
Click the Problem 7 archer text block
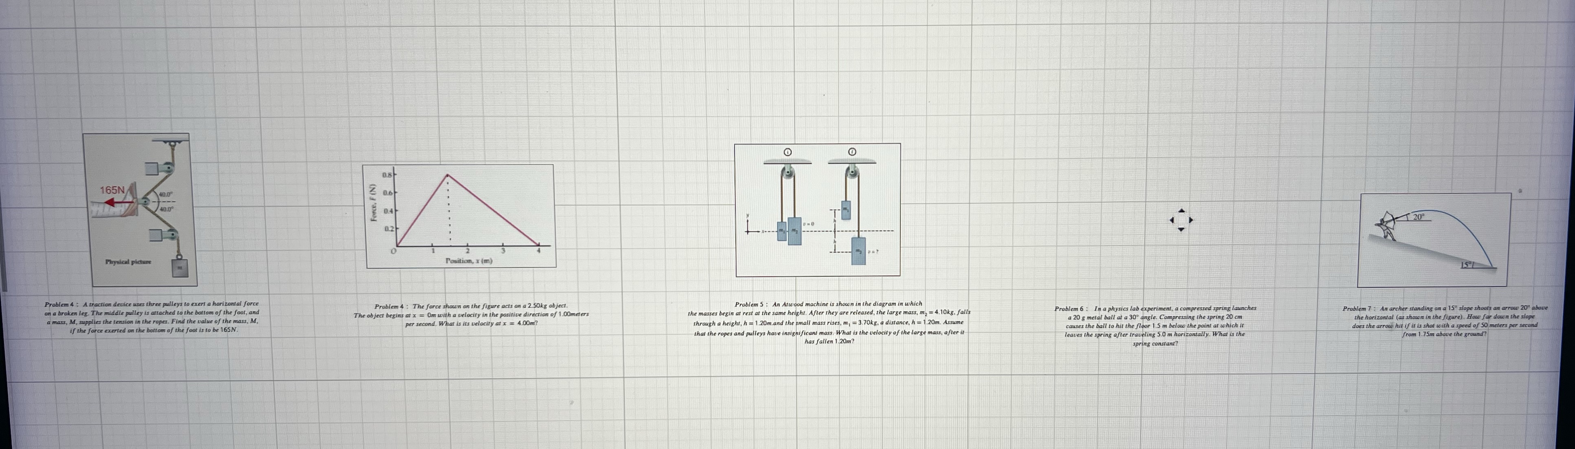pyautogui.click(x=1445, y=321)
